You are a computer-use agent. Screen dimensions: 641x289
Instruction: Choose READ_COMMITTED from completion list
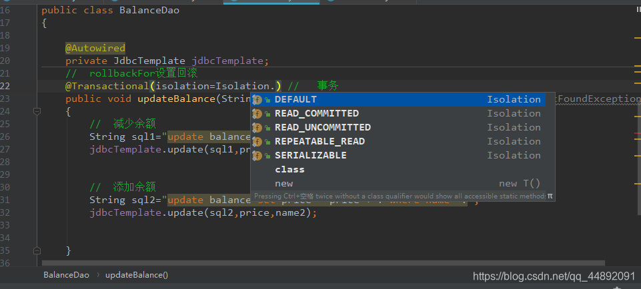(x=398, y=113)
